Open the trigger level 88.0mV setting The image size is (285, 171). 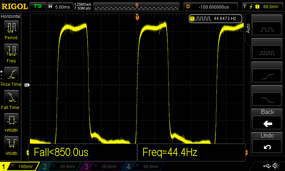(x=263, y=6)
